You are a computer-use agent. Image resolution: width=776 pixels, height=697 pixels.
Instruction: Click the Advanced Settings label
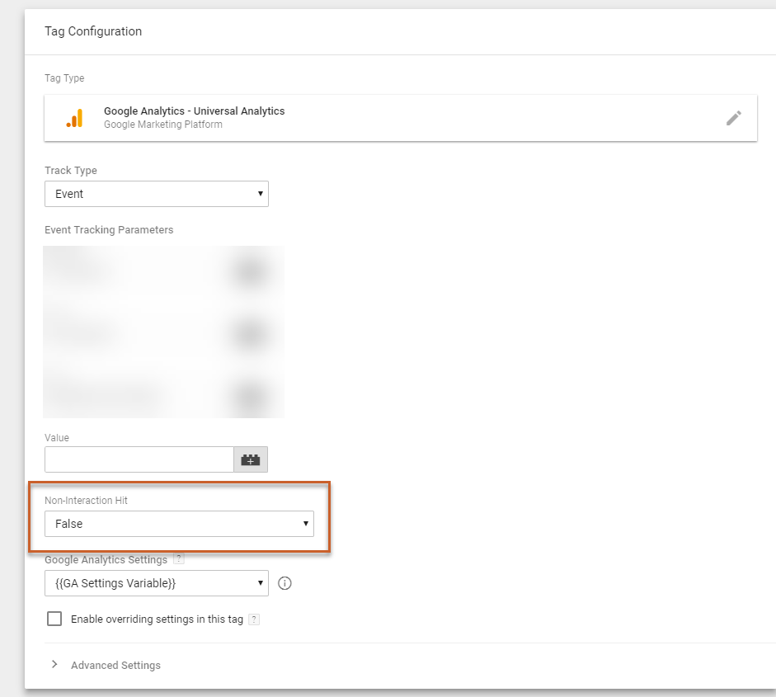(x=115, y=665)
